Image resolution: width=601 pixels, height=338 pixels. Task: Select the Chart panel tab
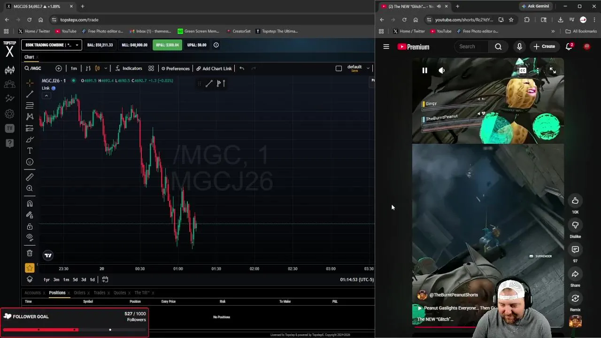29,57
